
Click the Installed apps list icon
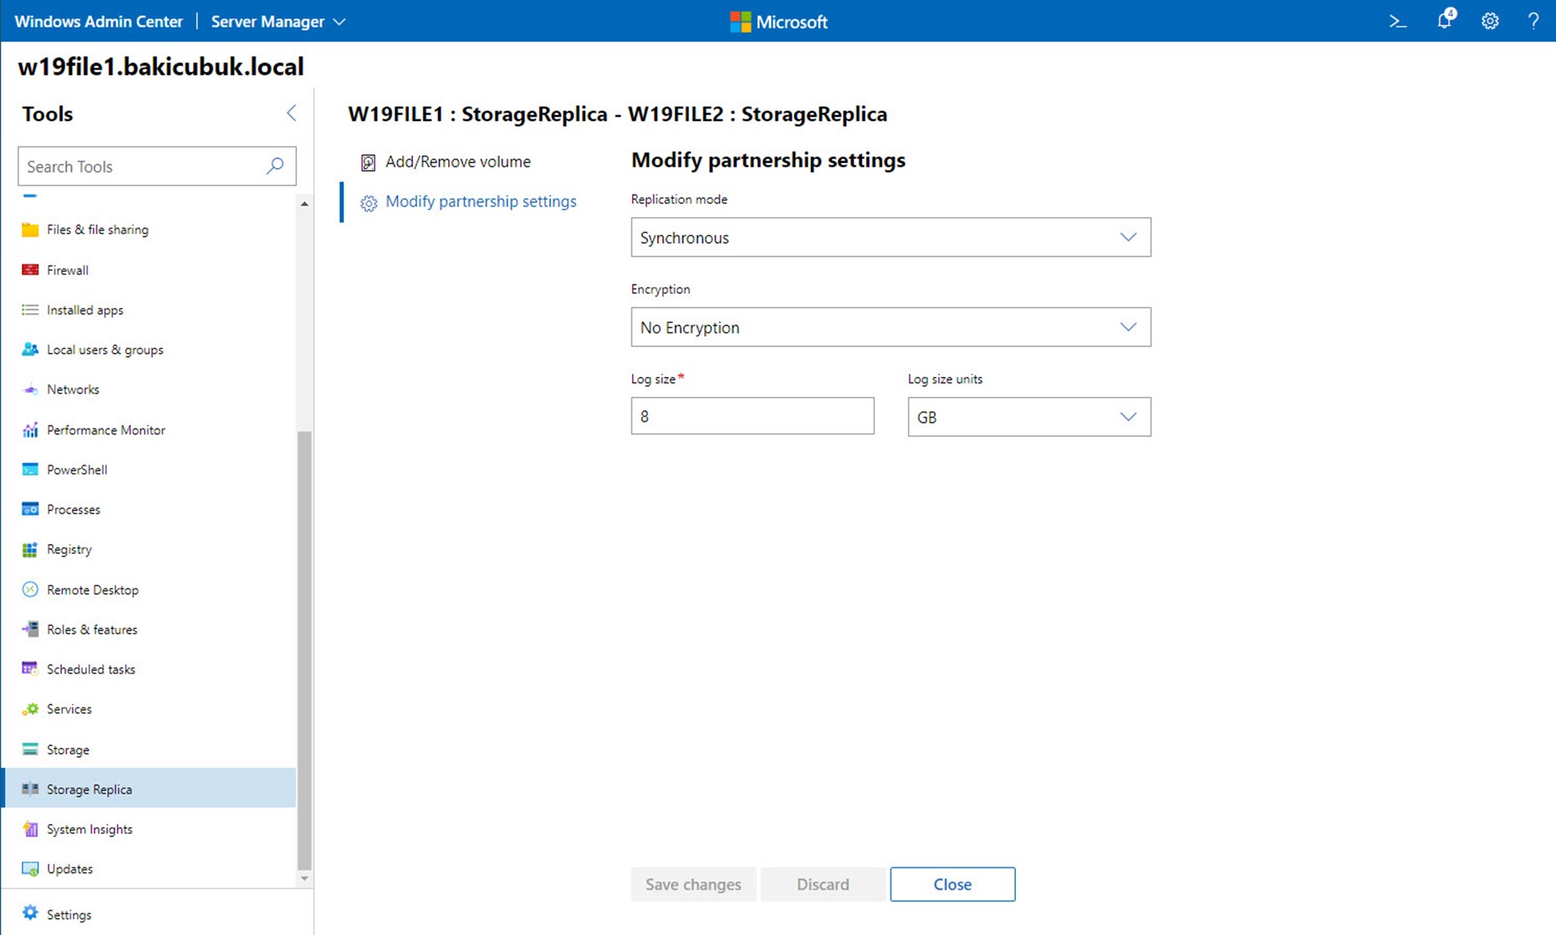pyautogui.click(x=30, y=310)
